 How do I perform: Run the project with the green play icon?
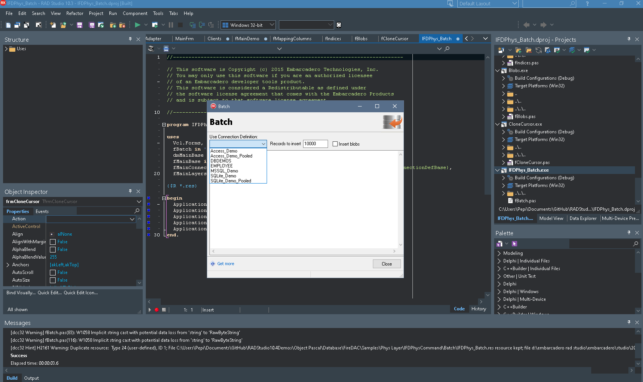137,25
